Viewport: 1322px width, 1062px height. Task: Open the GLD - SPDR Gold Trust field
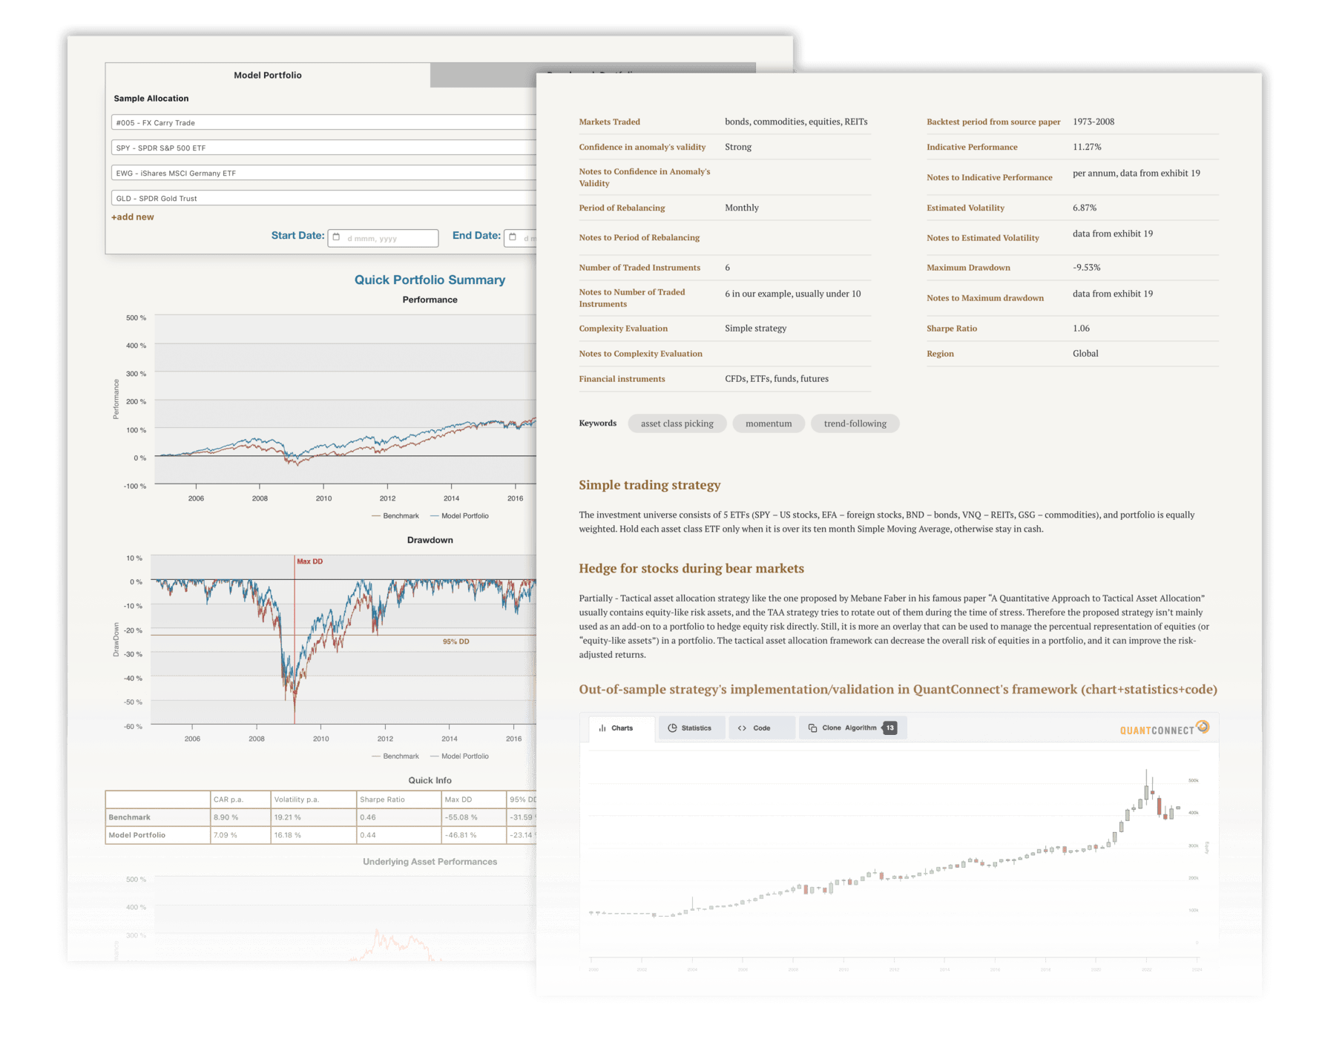[323, 198]
